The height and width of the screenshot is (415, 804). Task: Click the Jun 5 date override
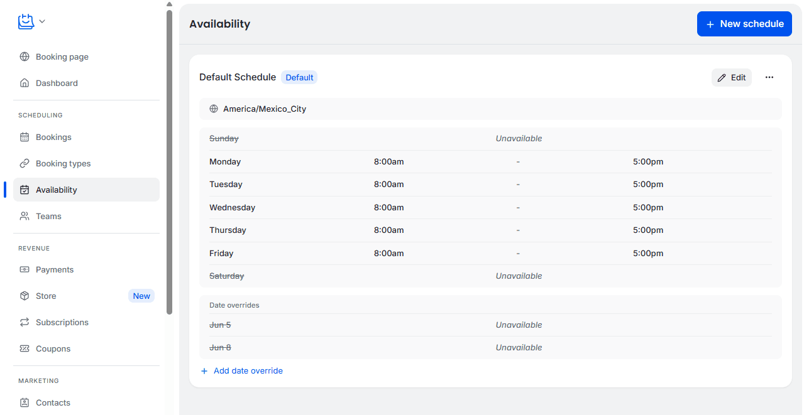[220, 325]
